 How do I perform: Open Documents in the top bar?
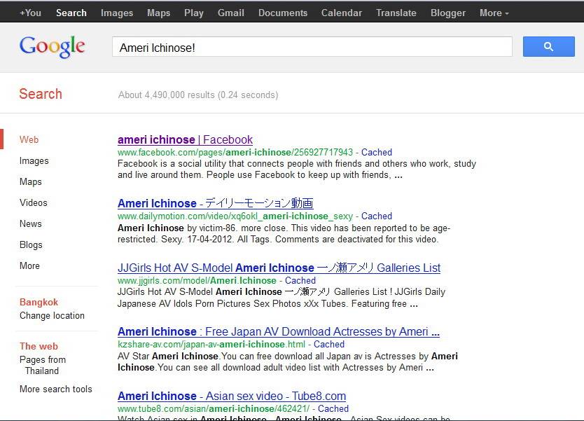coord(283,13)
